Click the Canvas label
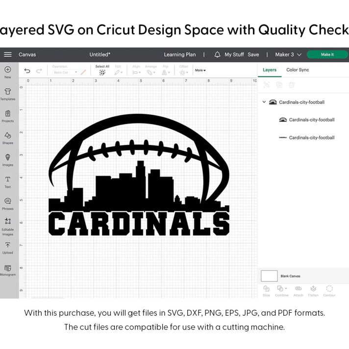 (27, 54)
